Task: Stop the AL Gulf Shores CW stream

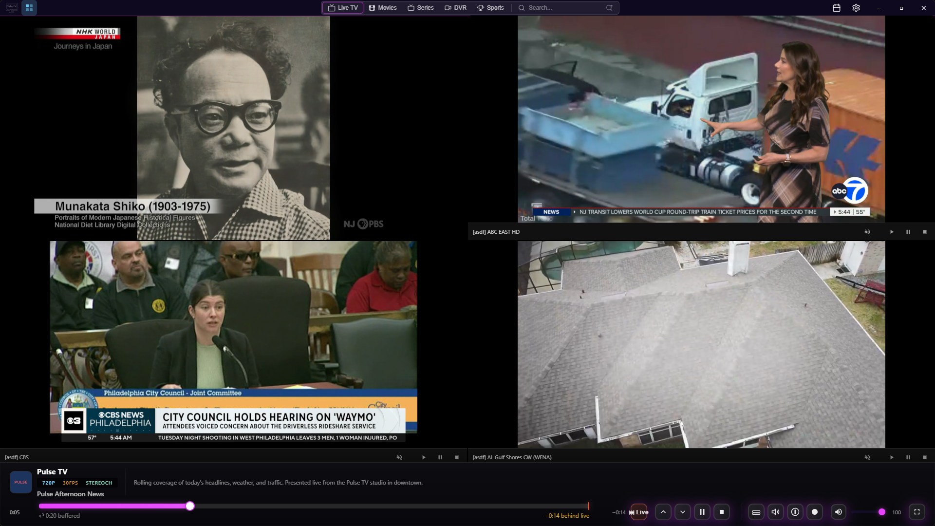Action: 925,457
